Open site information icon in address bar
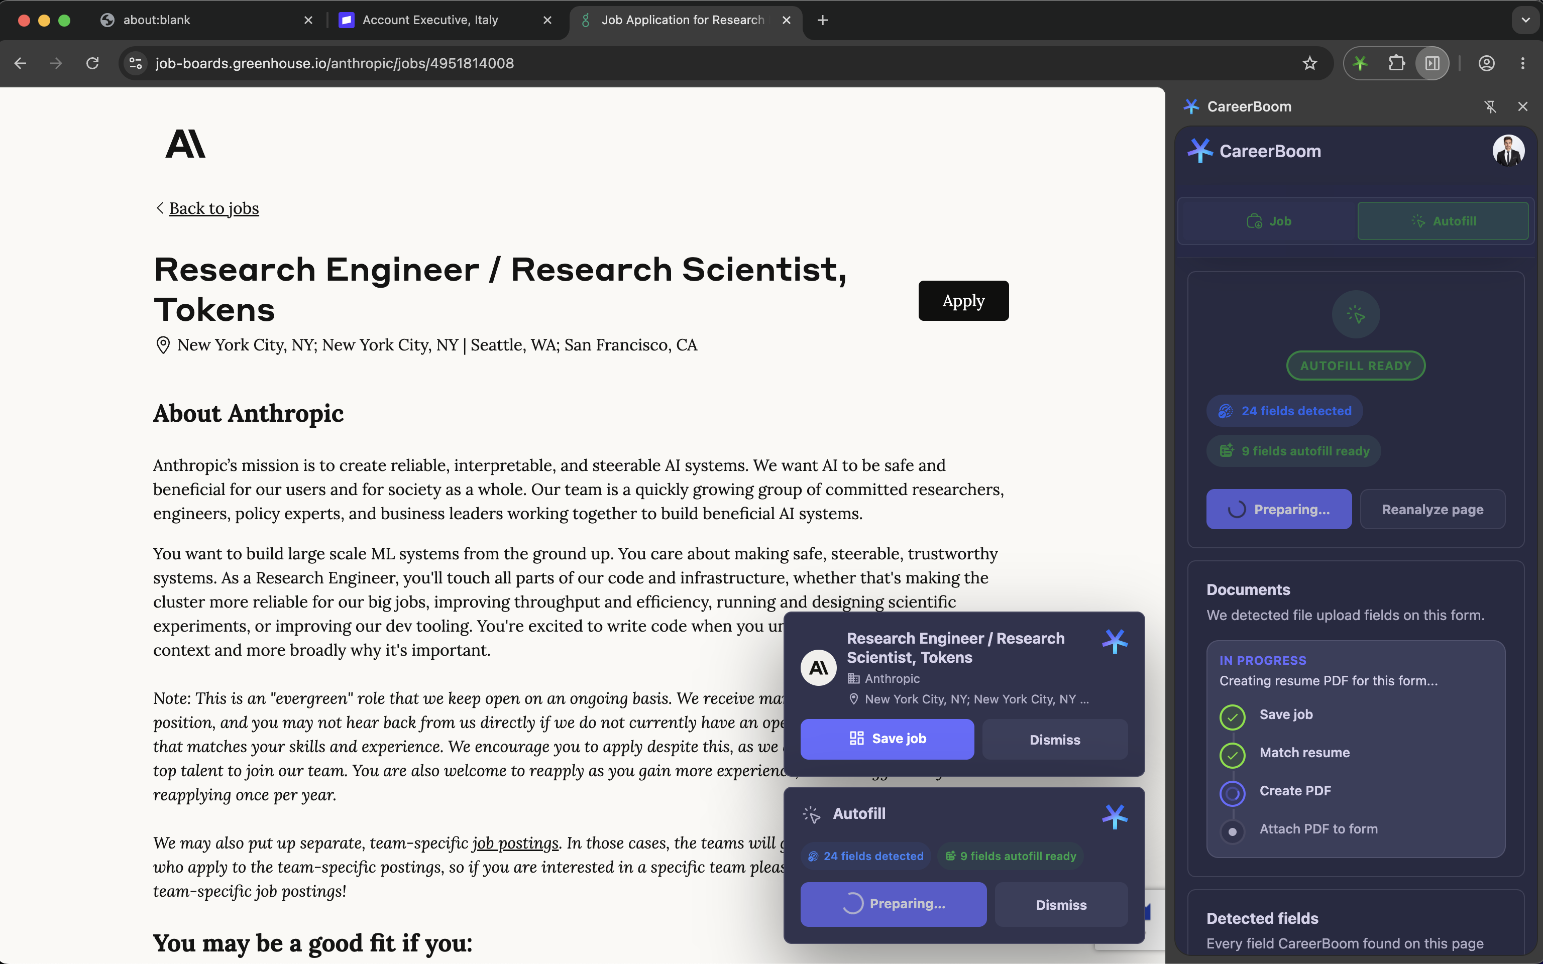 click(136, 63)
